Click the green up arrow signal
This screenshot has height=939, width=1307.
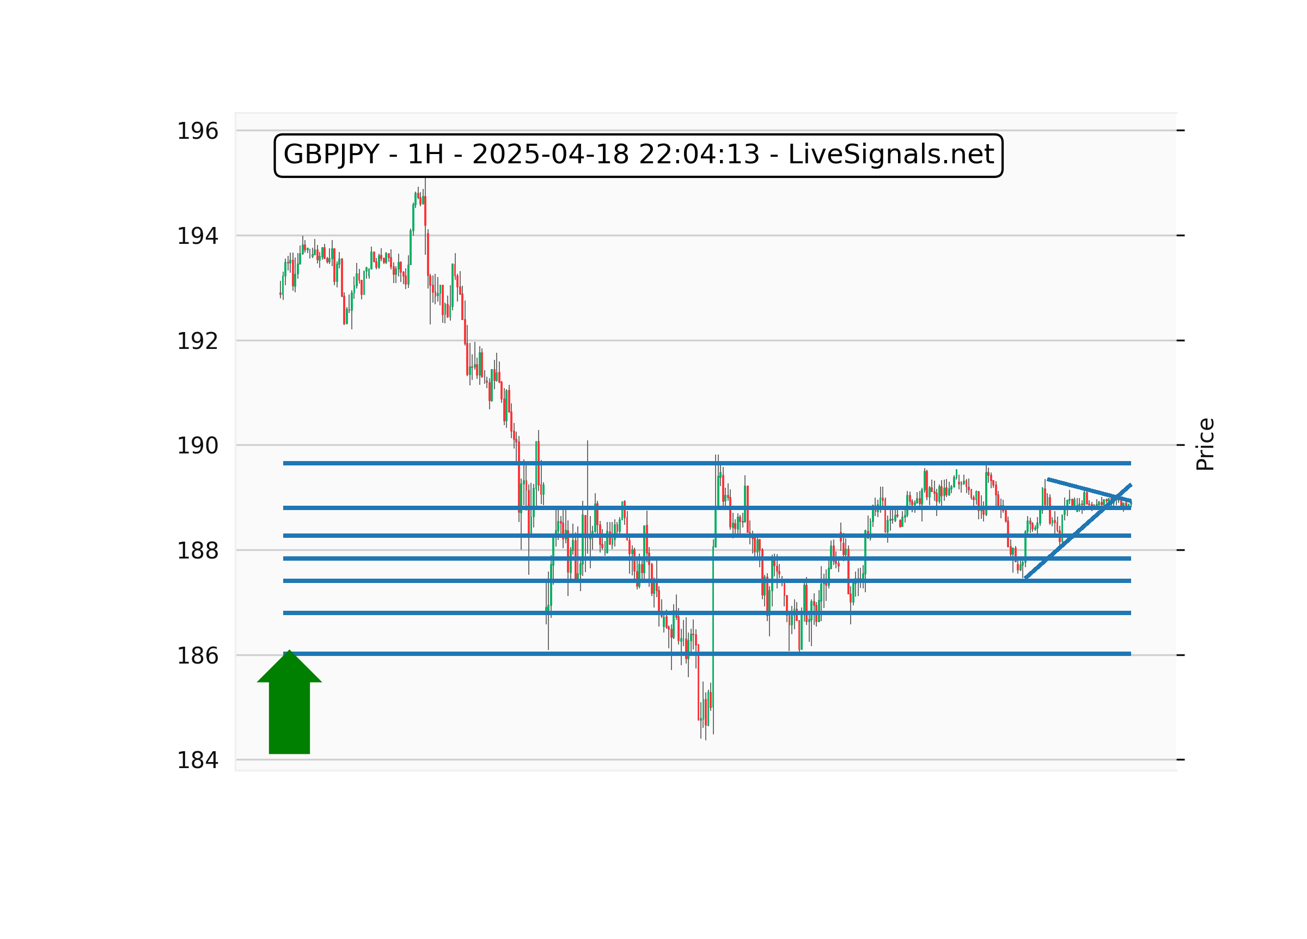(289, 708)
